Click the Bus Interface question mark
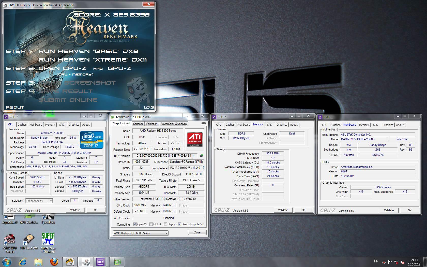Image resolution: width=427 pixels, height=267 pixels. coord(203,168)
